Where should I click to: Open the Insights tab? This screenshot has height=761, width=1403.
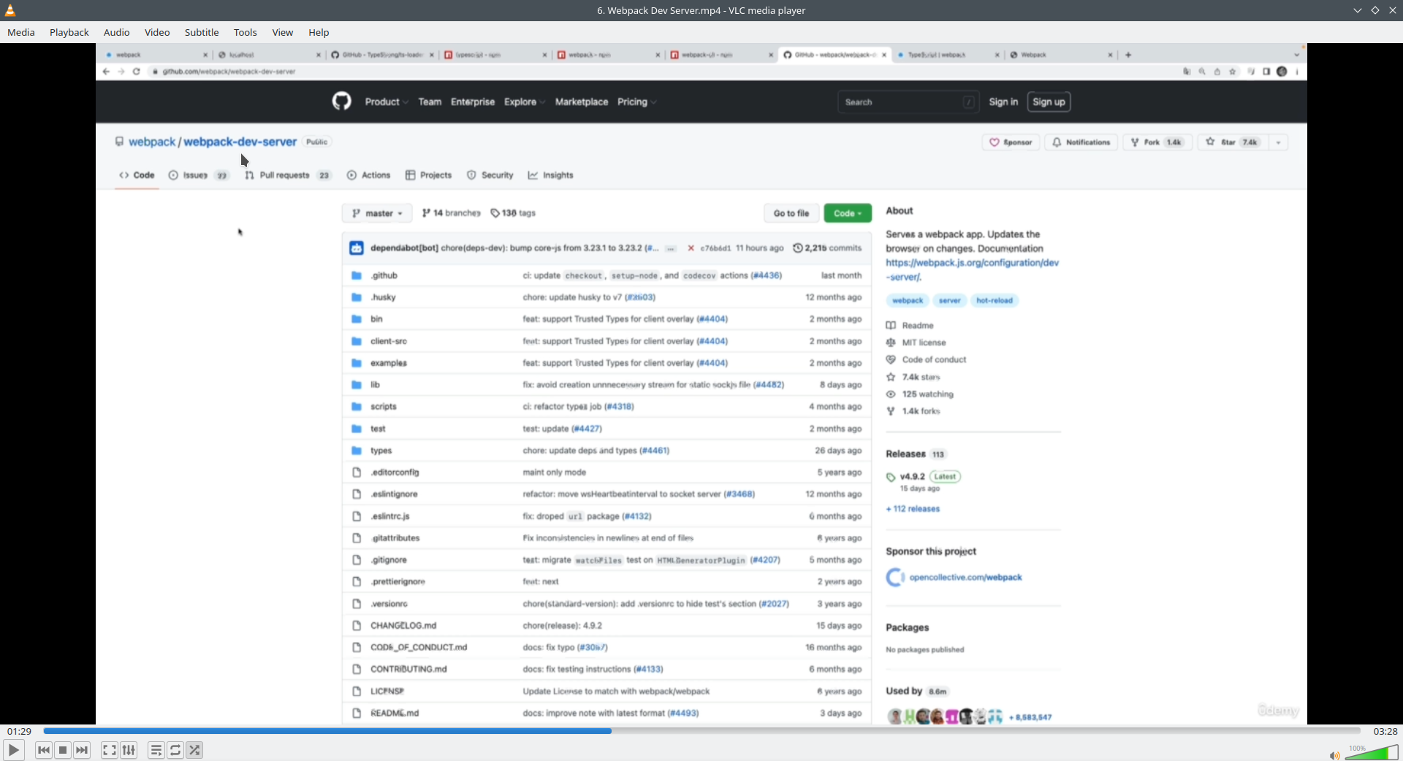tap(550, 175)
